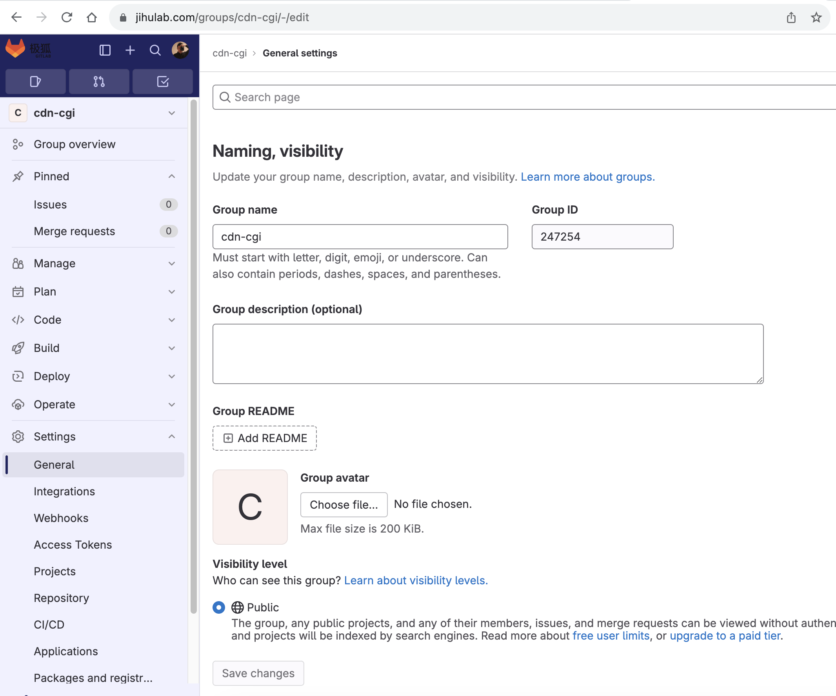The height and width of the screenshot is (696, 836).
Task: Click the Search page field
Action: click(x=524, y=97)
